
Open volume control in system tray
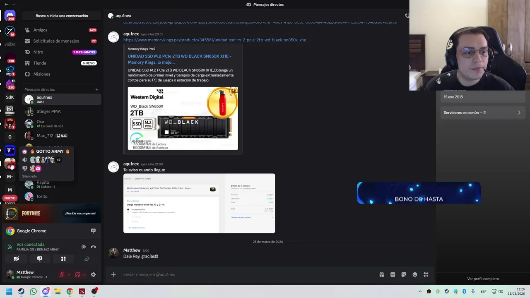click(x=501, y=291)
